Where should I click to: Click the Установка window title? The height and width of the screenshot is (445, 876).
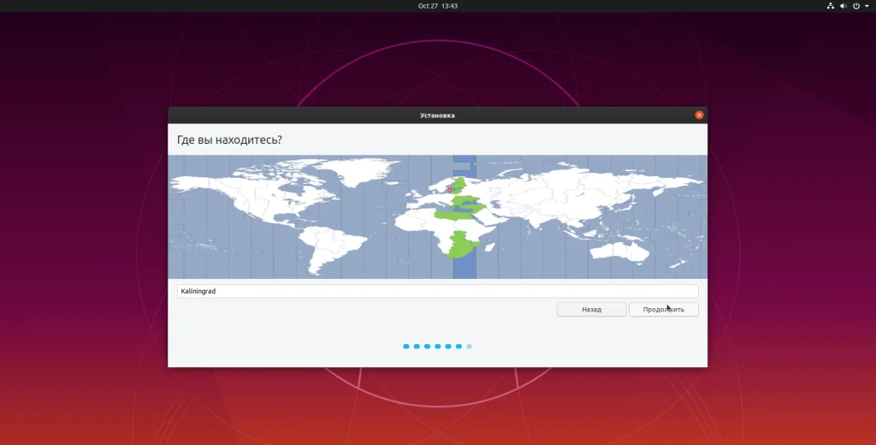437,116
